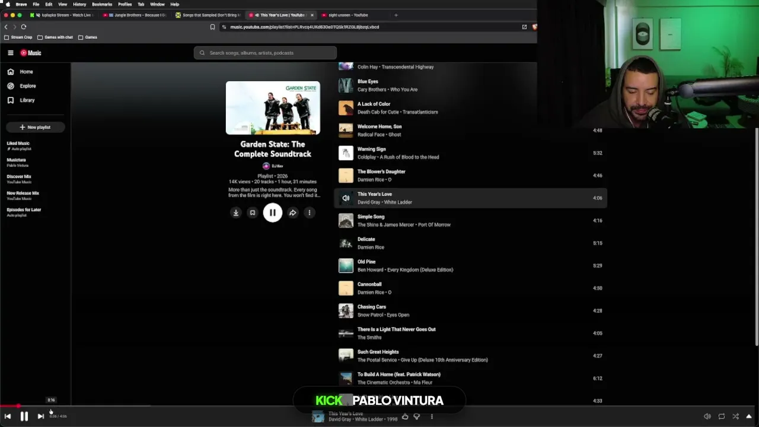Pause the playlist with the large white button
This screenshot has height=427, width=759.
pyautogui.click(x=273, y=213)
